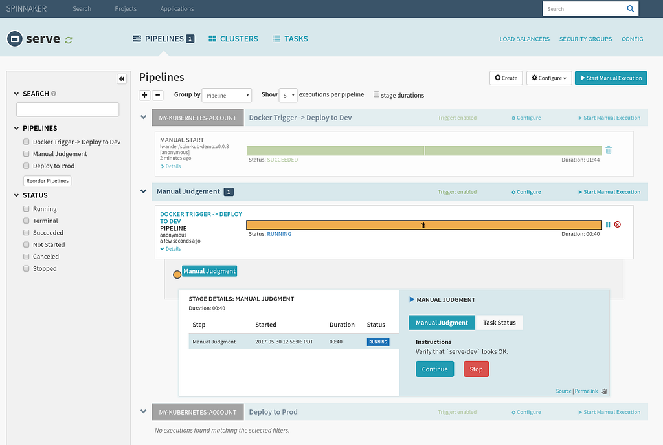Click the search magnifier icon in top bar
The width and height of the screenshot is (663, 445).
(630, 8)
